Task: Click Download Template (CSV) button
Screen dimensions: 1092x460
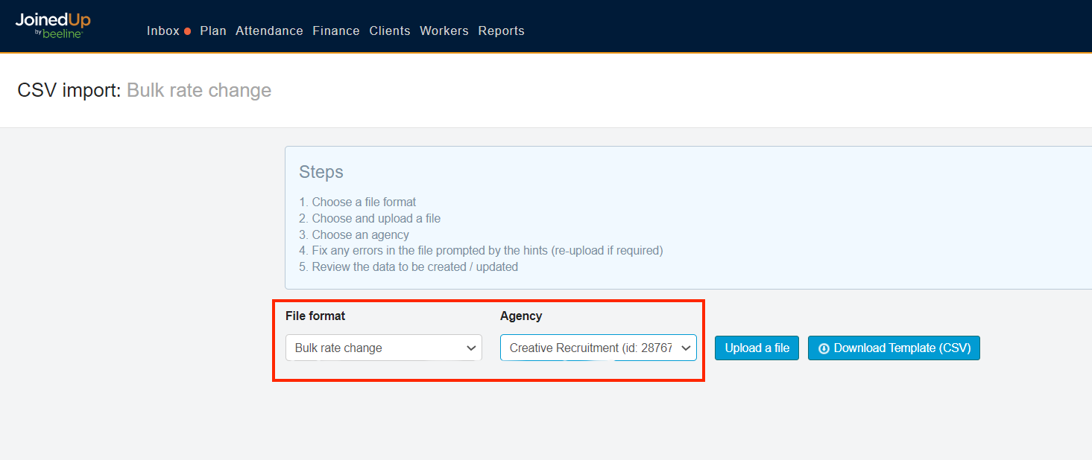Action: pyautogui.click(x=894, y=348)
